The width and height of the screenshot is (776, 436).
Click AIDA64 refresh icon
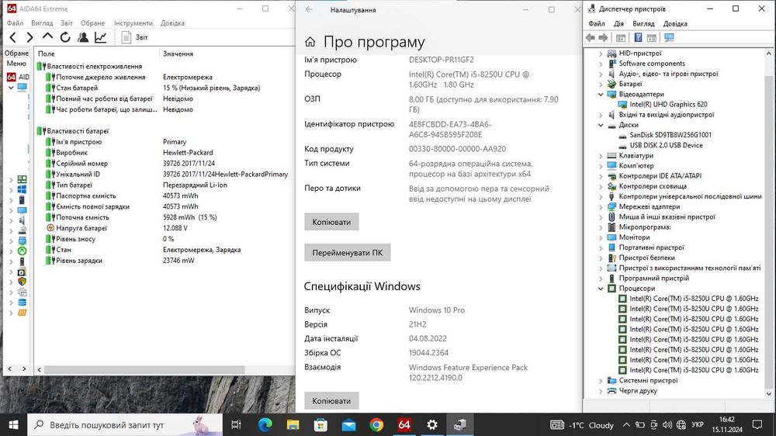point(65,37)
